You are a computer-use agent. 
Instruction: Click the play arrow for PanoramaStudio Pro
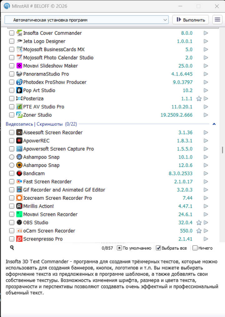pyautogui.click(x=206, y=74)
